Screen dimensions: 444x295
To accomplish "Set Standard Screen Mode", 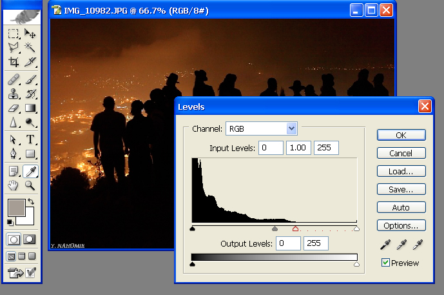I will tap(11, 256).
